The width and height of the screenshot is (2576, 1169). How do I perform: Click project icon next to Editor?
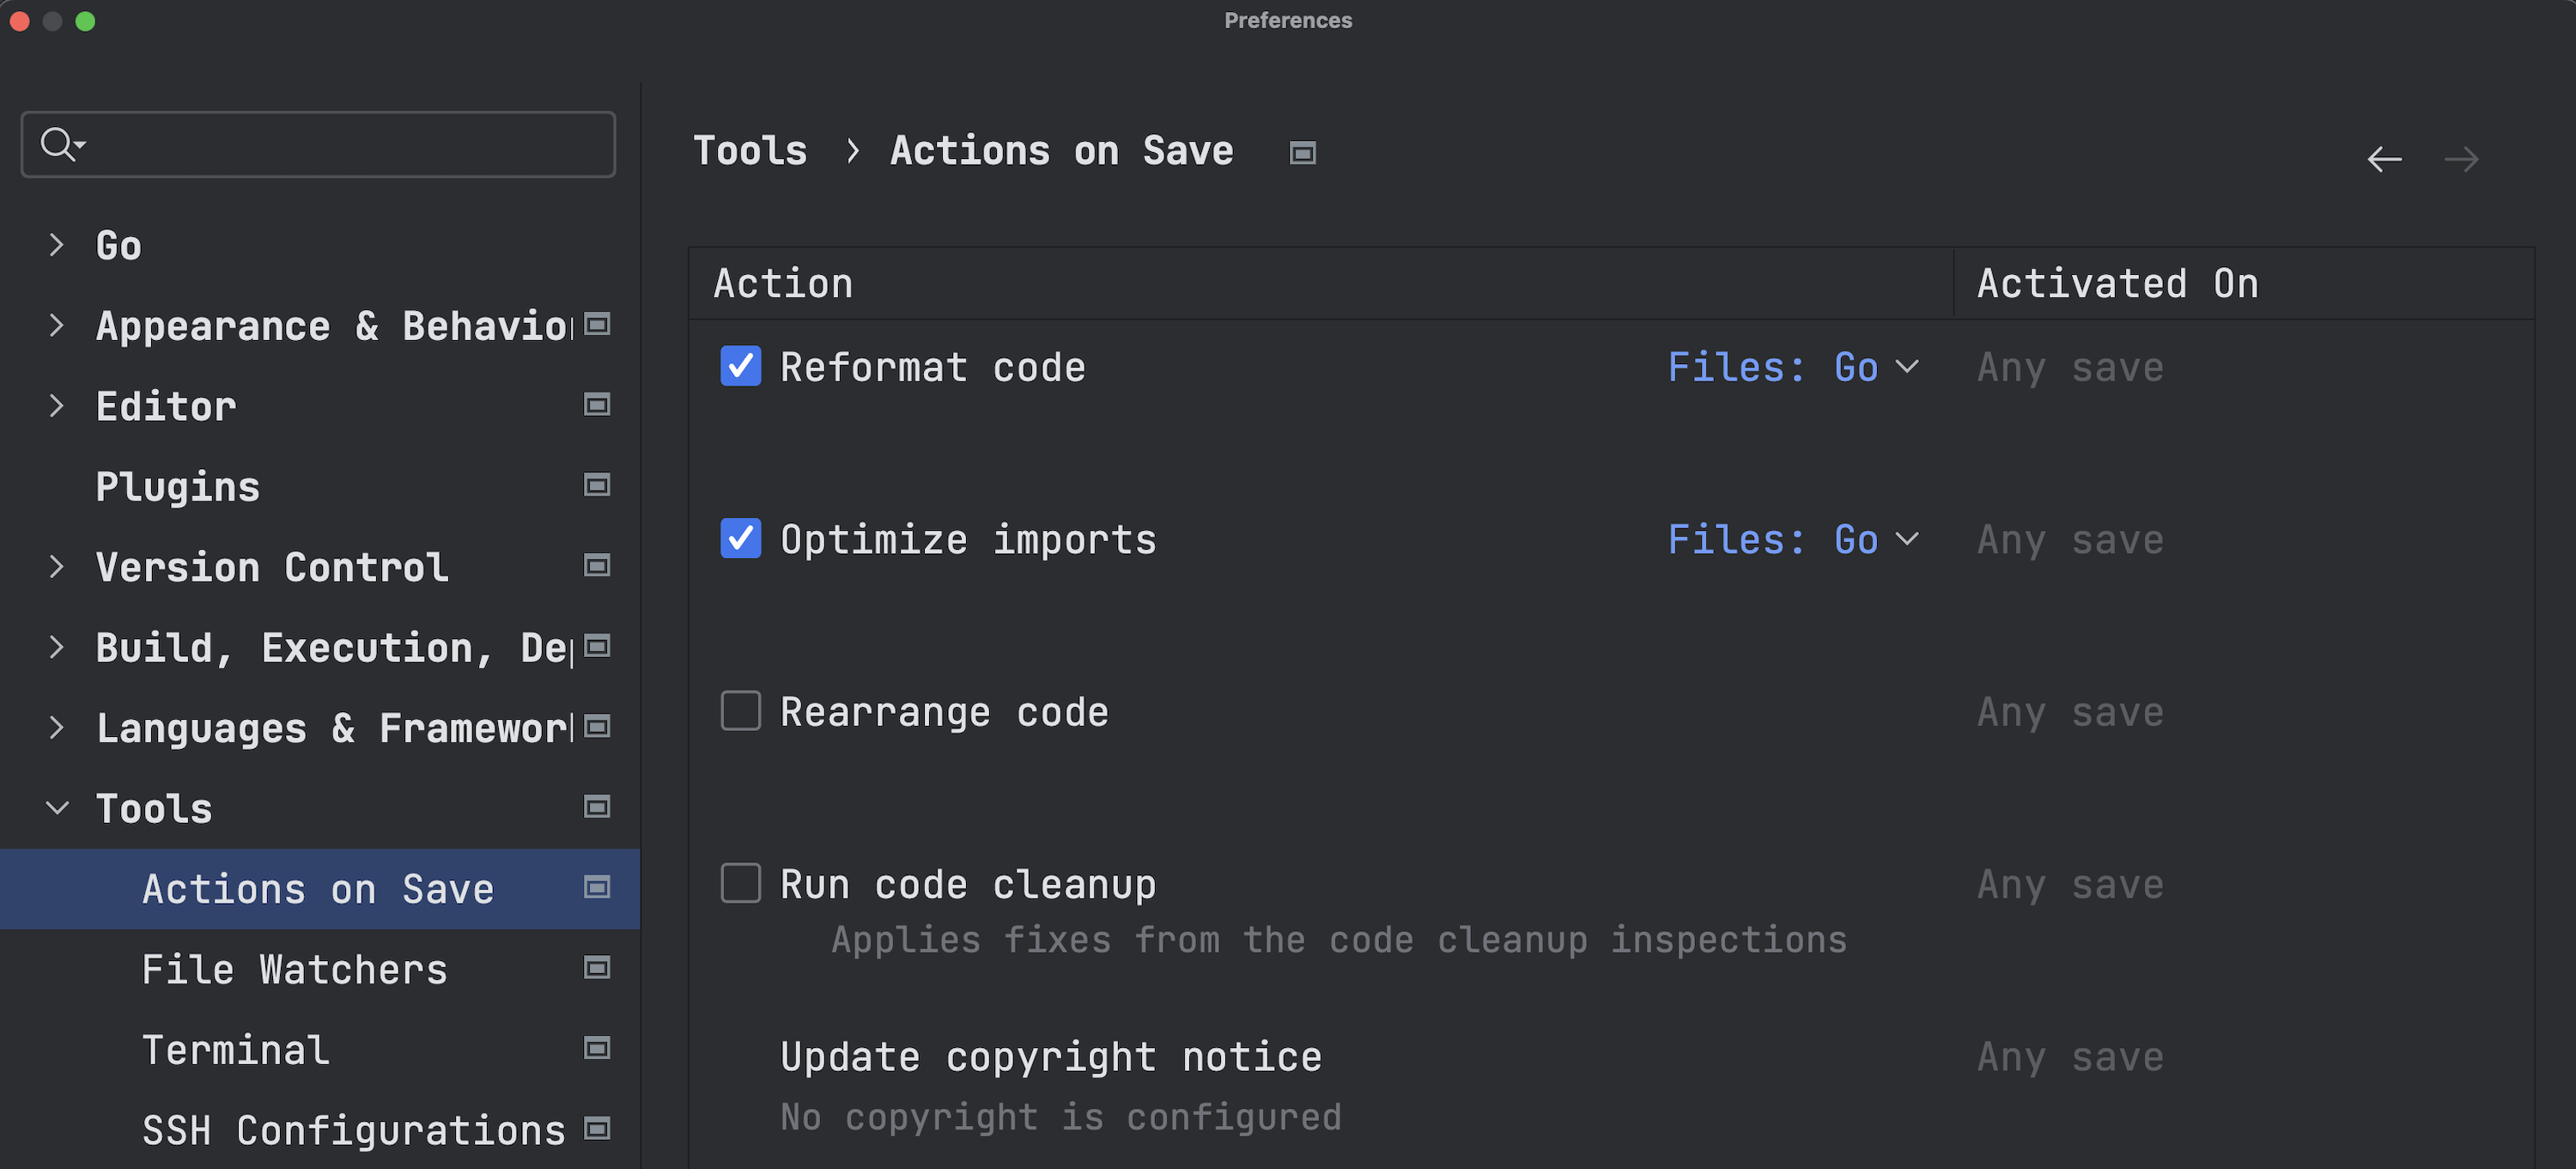(x=597, y=405)
